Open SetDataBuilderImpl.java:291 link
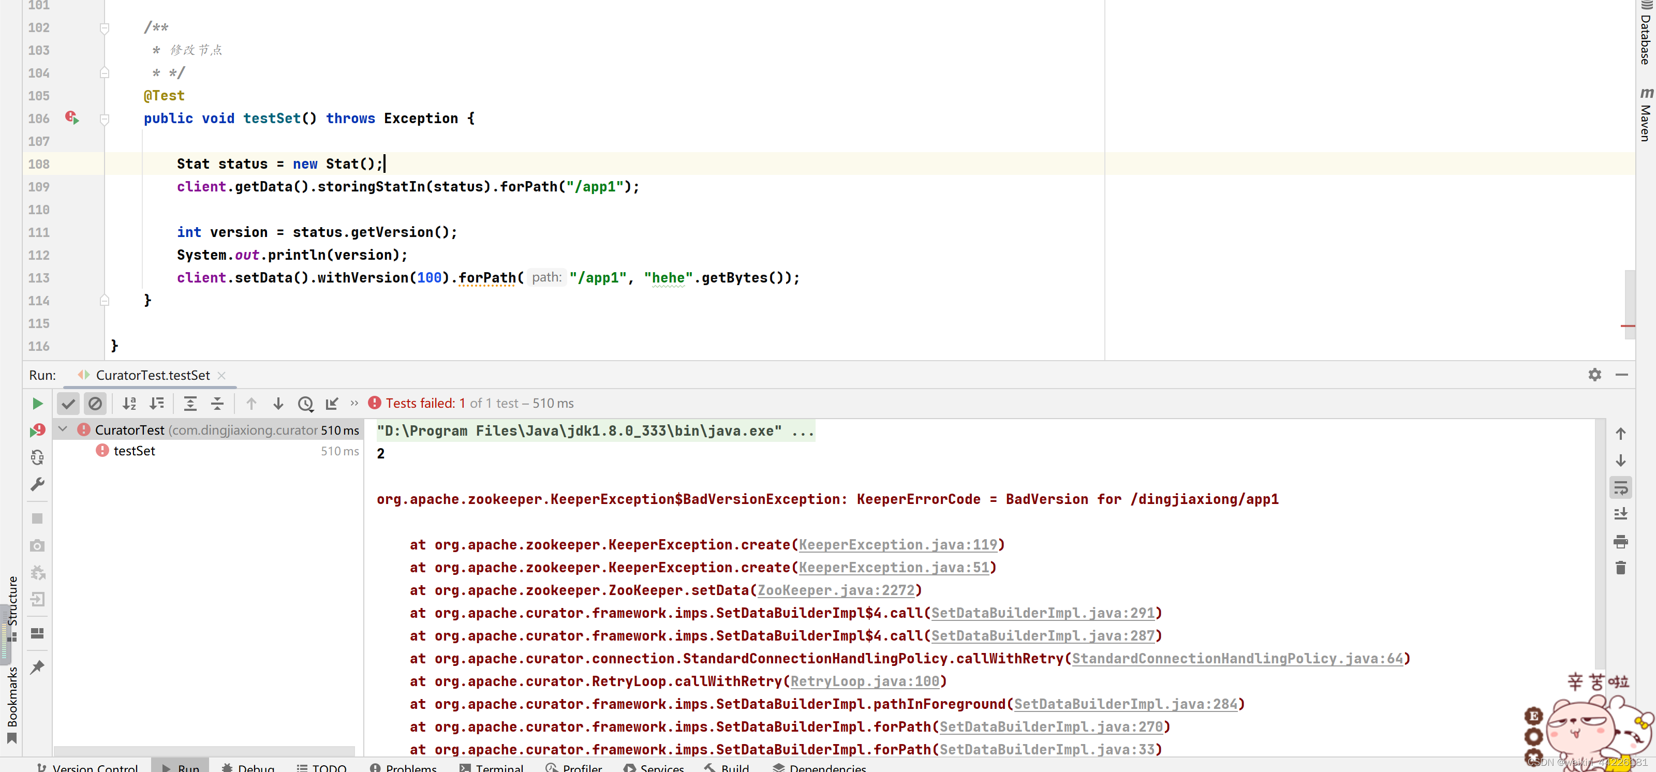 coord(1043,613)
